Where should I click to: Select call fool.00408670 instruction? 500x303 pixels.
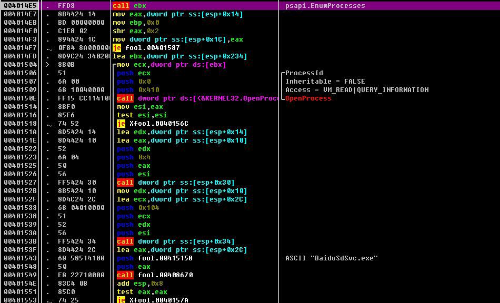pyautogui.click(x=155, y=275)
